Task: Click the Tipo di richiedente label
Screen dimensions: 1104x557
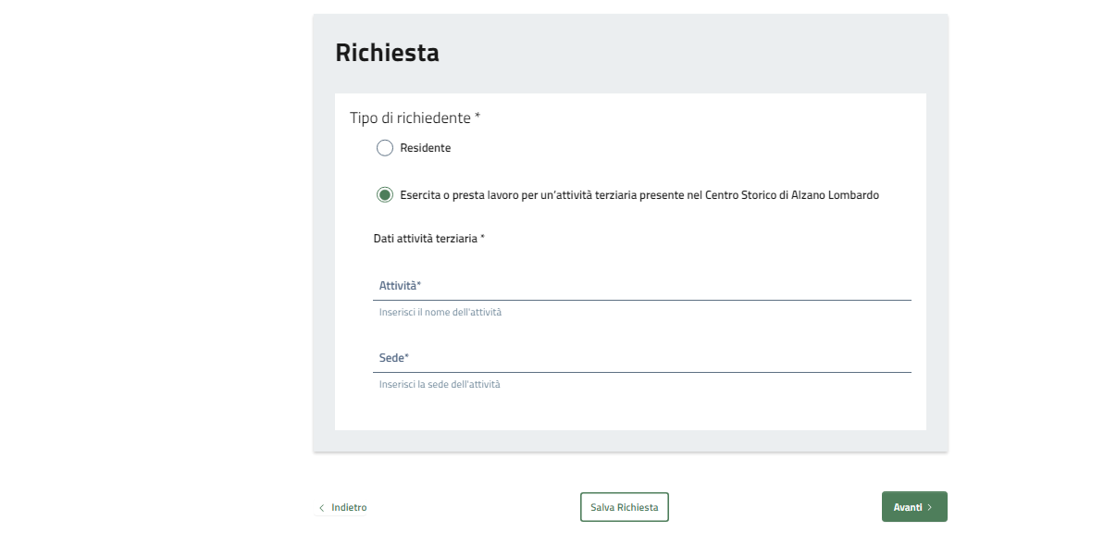Action: [415, 118]
